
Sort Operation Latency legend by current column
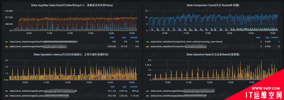tap(134, 87)
